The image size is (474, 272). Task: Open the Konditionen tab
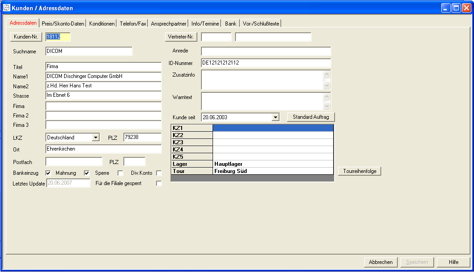coord(102,24)
